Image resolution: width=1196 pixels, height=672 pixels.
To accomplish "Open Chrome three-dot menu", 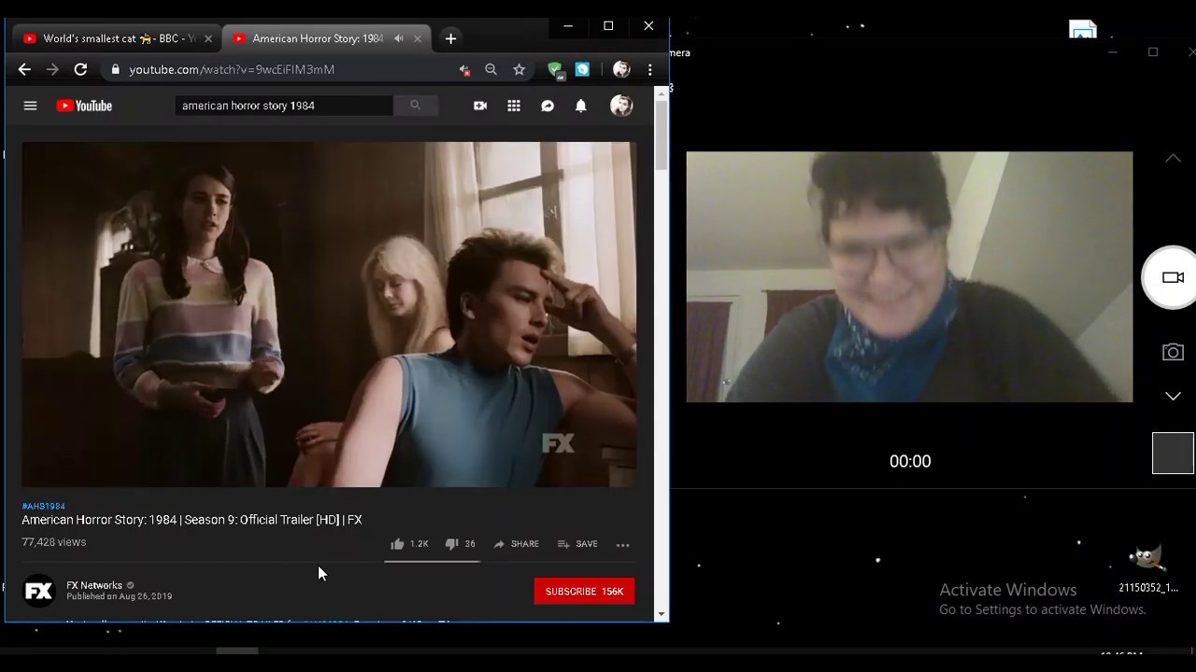I will point(650,69).
